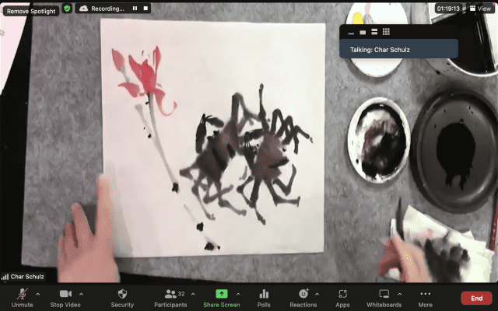Click the 01:19:13 meeting timer
498x311 pixels.
(448, 9)
